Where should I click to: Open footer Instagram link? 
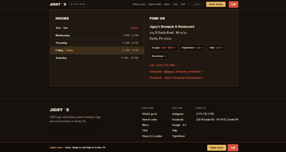pos(178,114)
